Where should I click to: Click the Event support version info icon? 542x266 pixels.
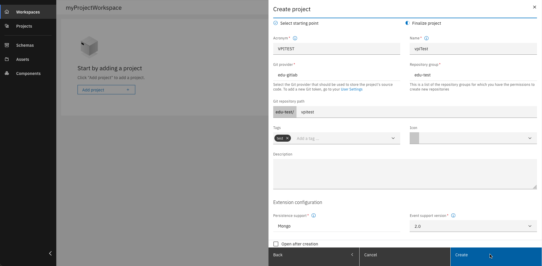(x=453, y=215)
